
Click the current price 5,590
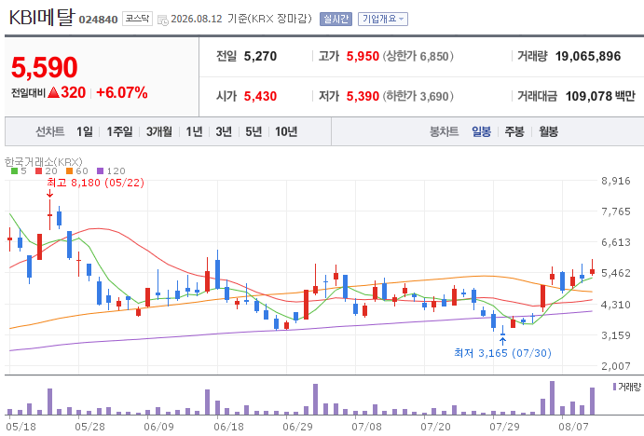tap(45, 67)
